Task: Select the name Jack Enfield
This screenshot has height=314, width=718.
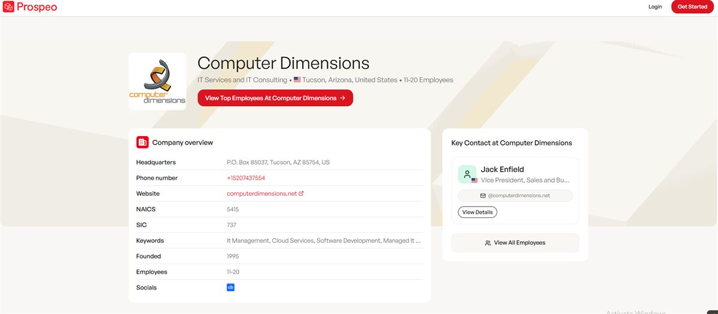Action: 502,170
